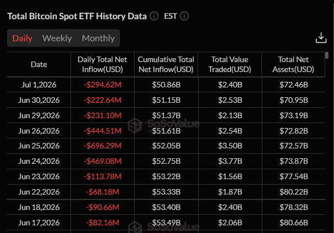Click Total Net Assets header
334x233 pixels.
pyautogui.click(x=293, y=64)
